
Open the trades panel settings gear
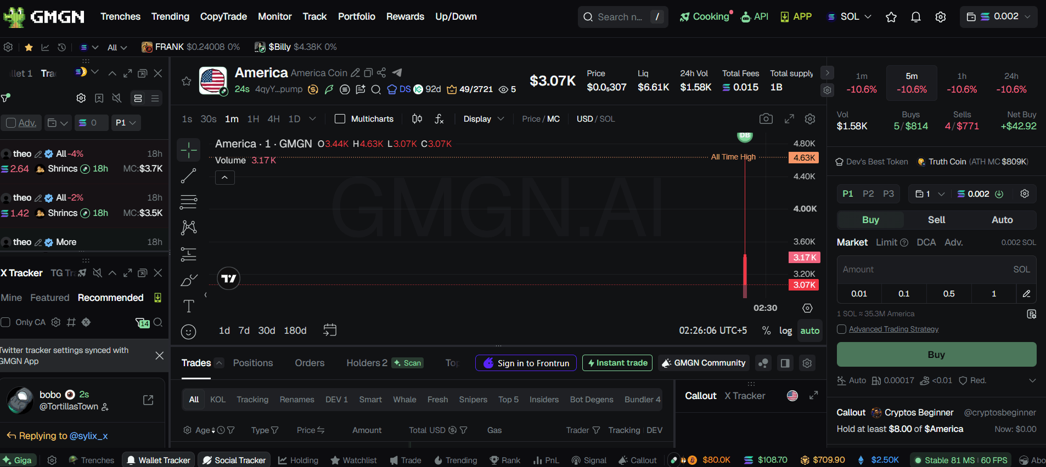[807, 363]
